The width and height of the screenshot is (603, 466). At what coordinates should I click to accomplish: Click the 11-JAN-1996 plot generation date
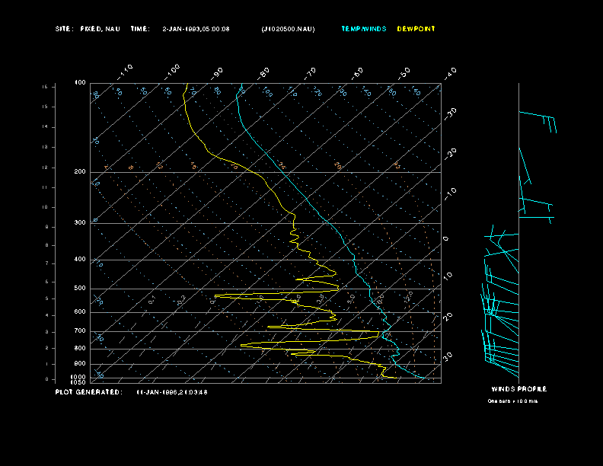tap(172, 392)
